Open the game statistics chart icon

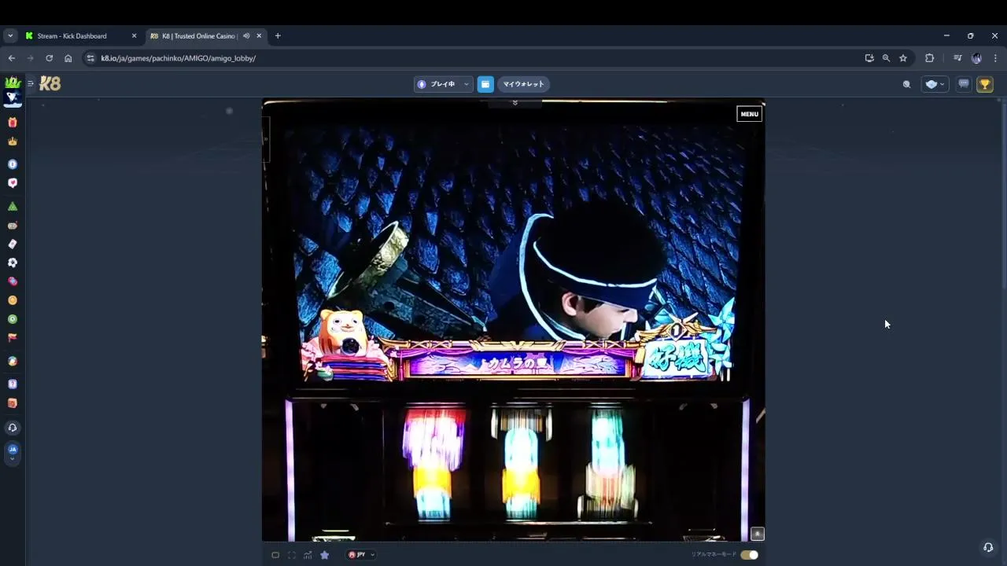pyautogui.click(x=308, y=555)
